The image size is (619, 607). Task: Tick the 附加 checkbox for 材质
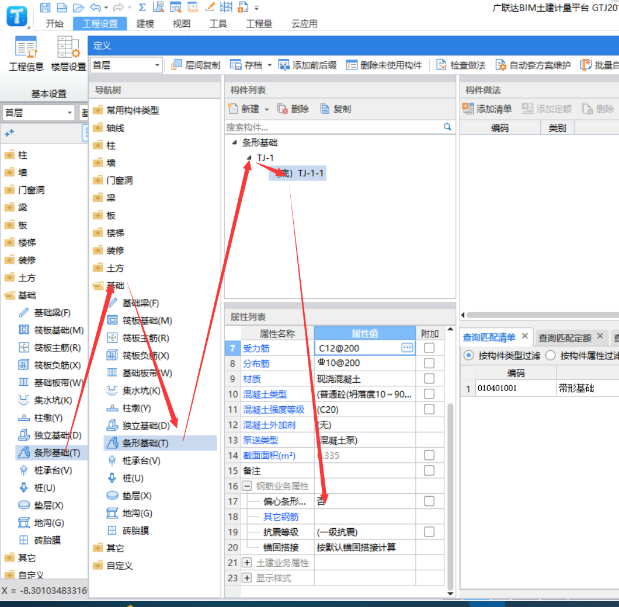[x=429, y=378]
